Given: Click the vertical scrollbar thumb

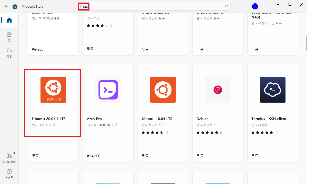Looking at the screenshot, I should [306, 44].
